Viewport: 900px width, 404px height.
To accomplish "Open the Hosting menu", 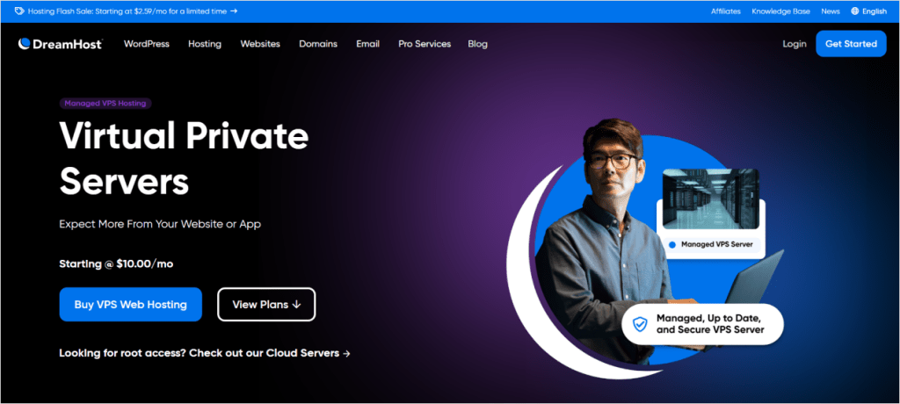I will 204,44.
